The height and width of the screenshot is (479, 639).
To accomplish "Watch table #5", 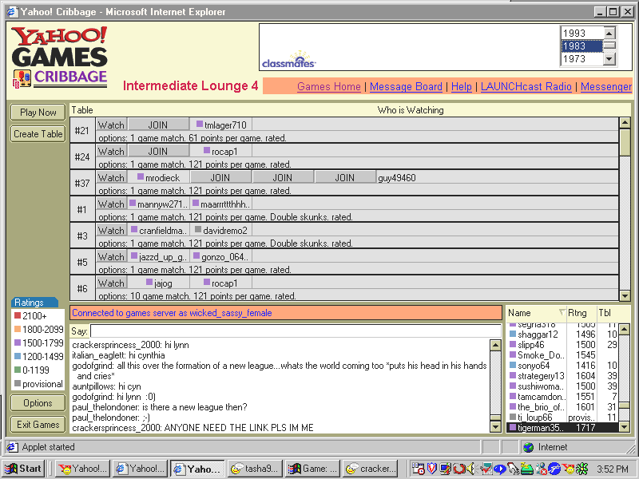I will (x=111, y=256).
